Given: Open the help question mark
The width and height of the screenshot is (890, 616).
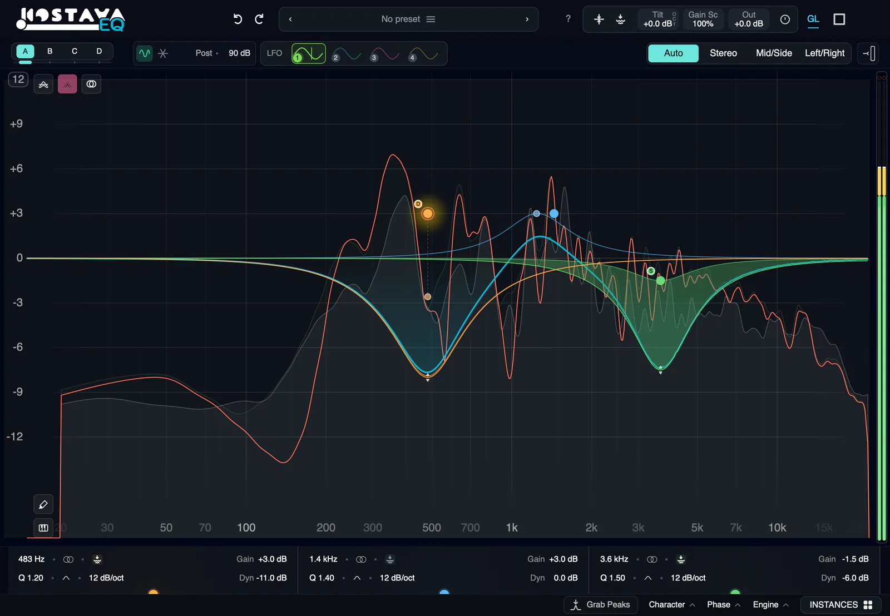Looking at the screenshot, I should 568,19.
